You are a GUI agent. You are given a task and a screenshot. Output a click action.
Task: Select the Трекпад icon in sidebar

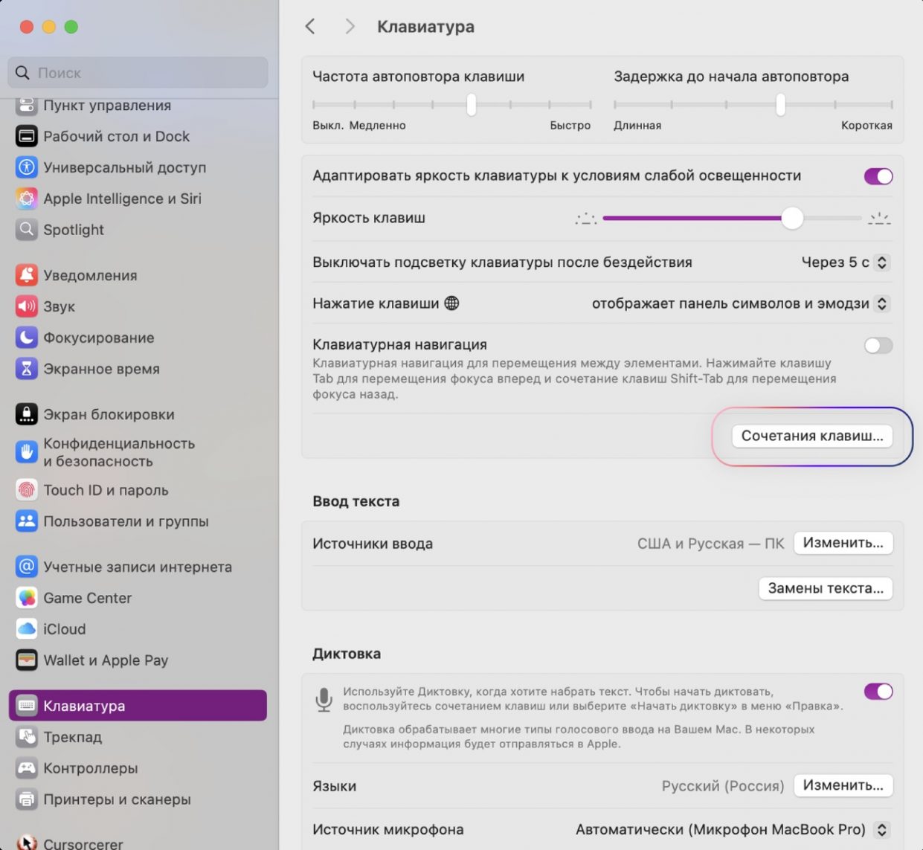27,737
